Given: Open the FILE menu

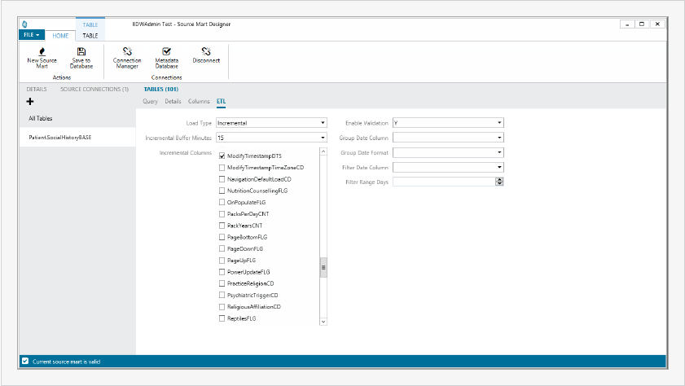Looking at the screenshot, I should pyautogui.click(x=32, y=35).
